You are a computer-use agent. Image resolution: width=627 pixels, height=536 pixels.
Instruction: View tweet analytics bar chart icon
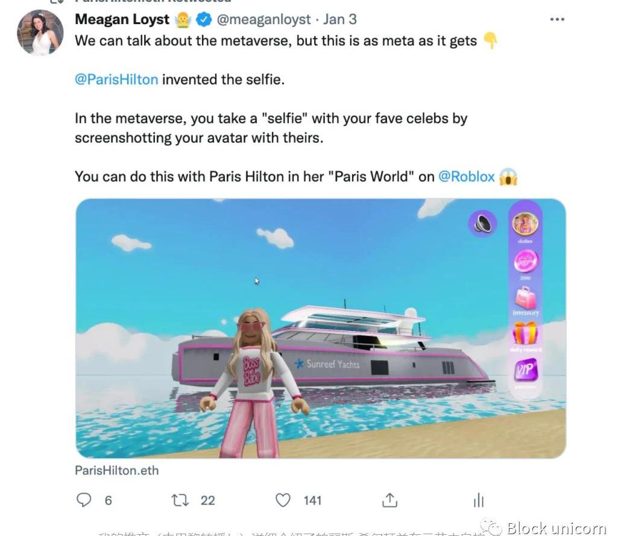pyautogui.click(x=479, y=500)
